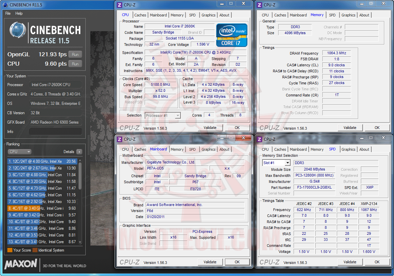Viewport: 394px width, 276px height.
Task: Select the Memory tab in the Mainboard window
Action: [177, 149]
